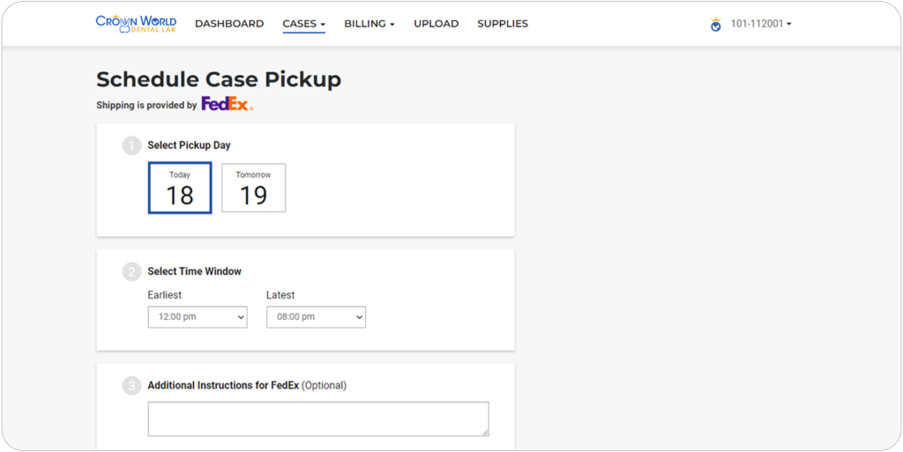Open the CASES menu
Screen dimensions: 903x452
click(x=303, y=24)
